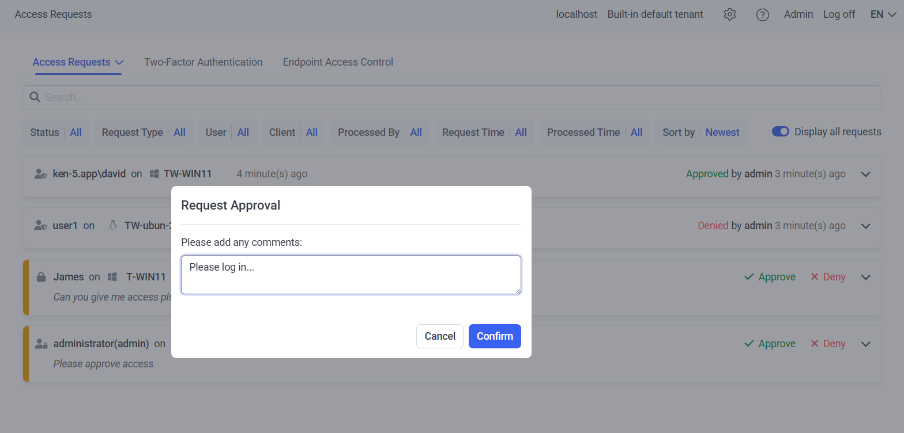Open the settings gear icon
This screenshot has width=904, height=433.
(730, 14)
